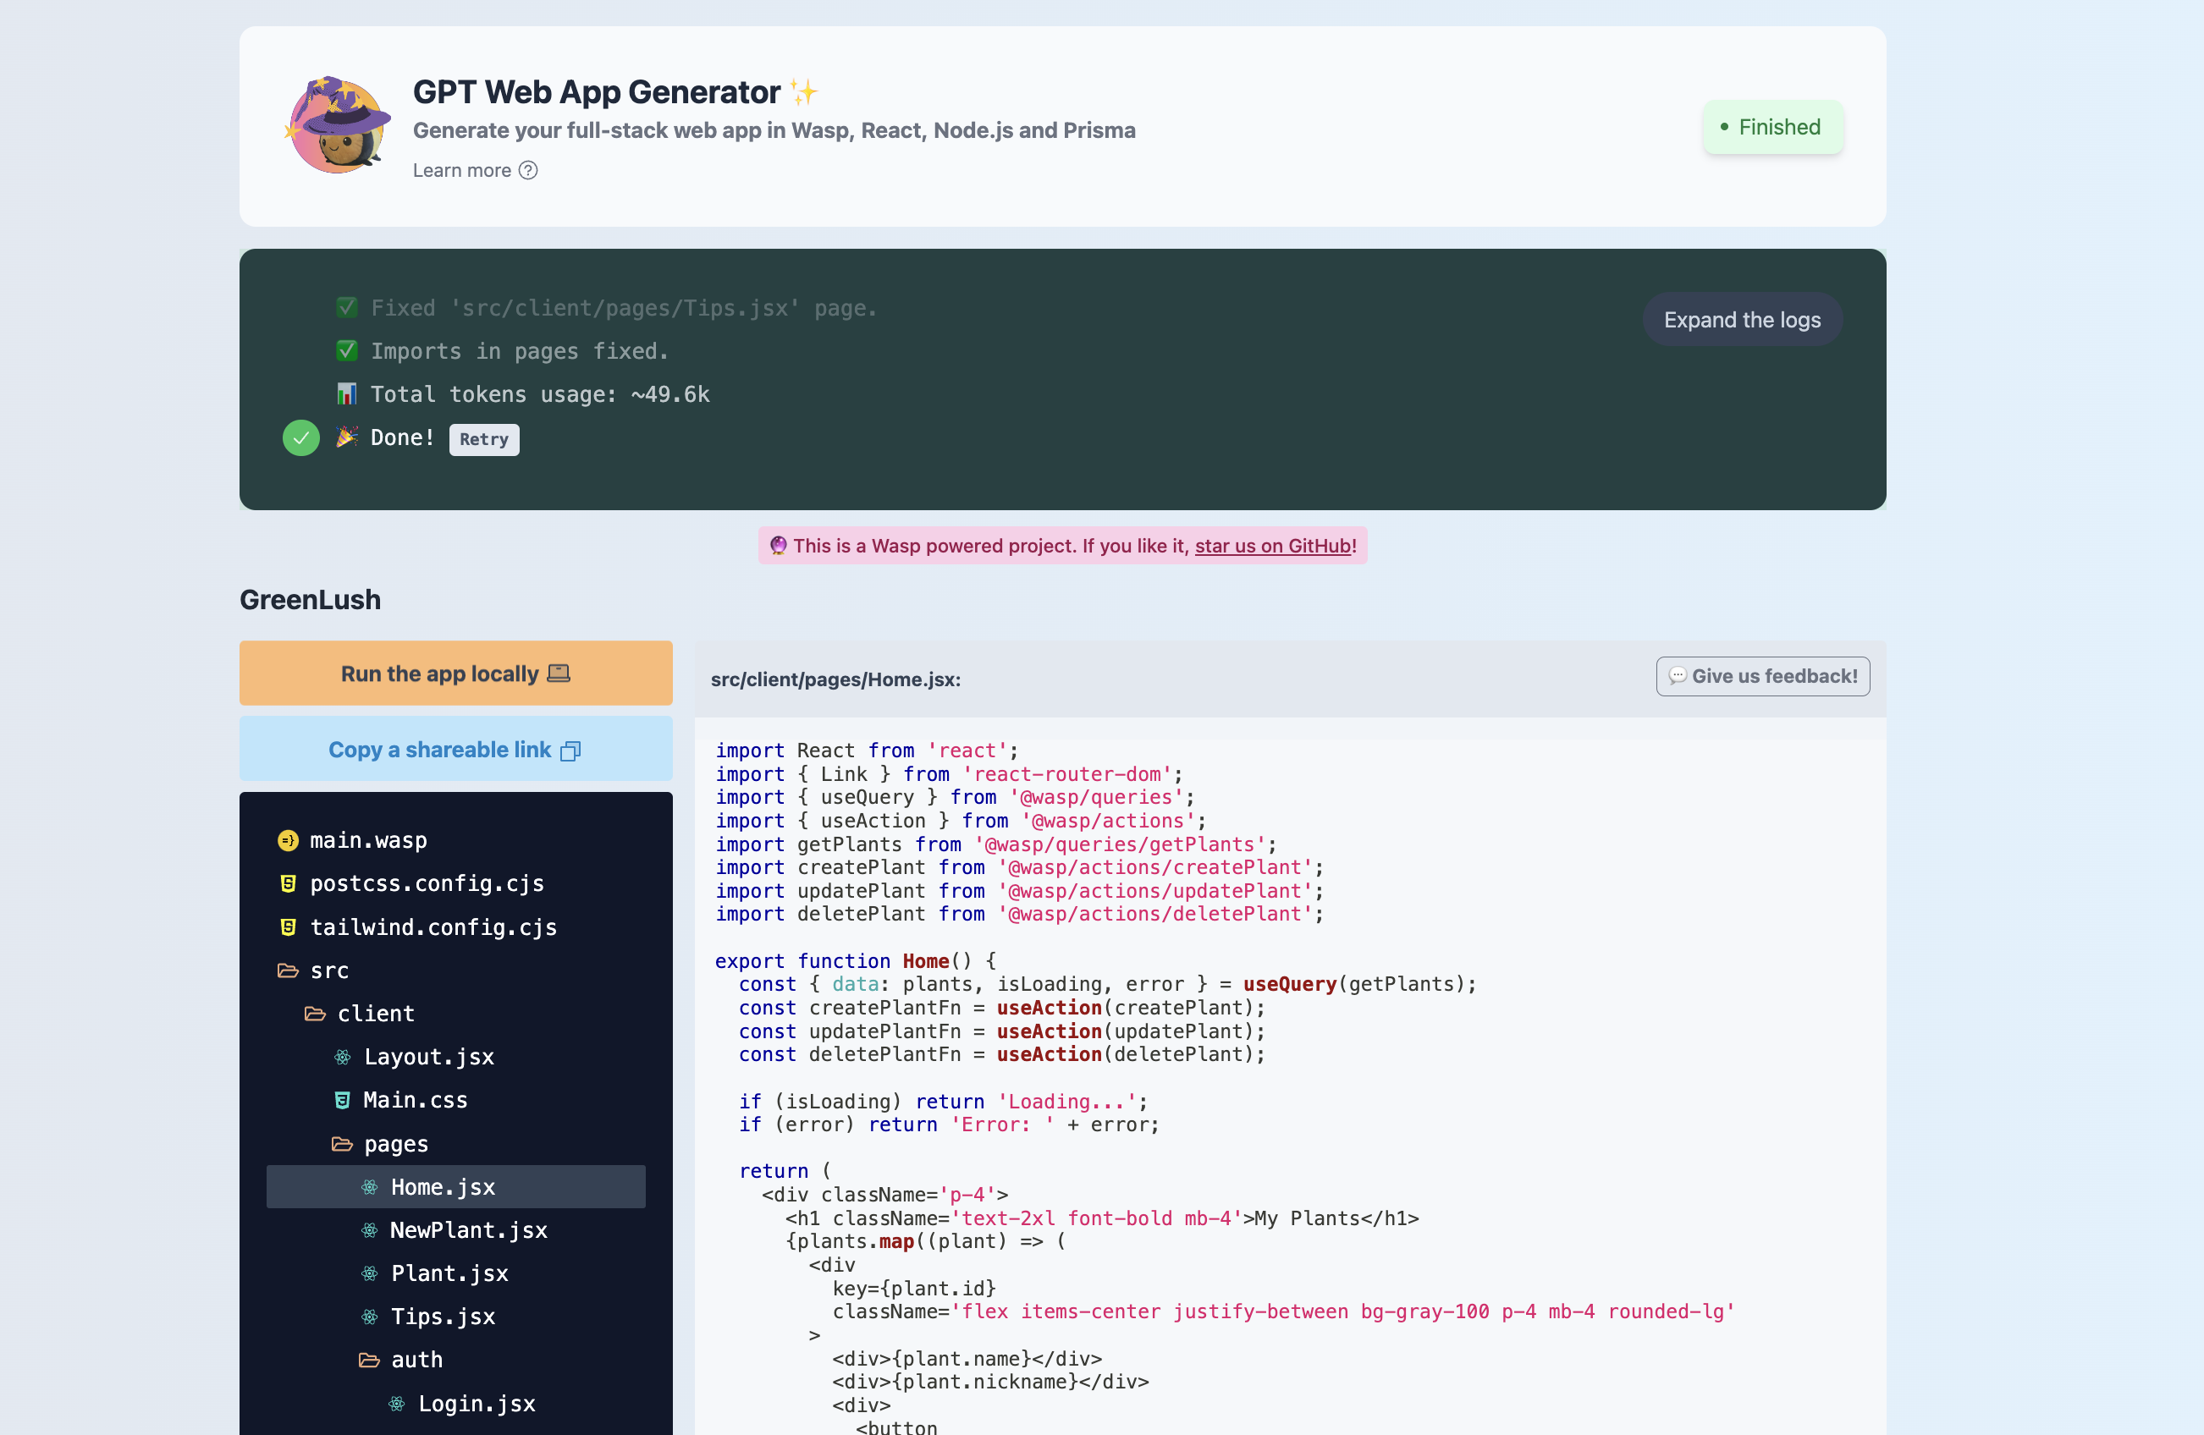
Task: Click the speech bubble feedback icon
Action: pyautogui.click(x=1677, y=676)
